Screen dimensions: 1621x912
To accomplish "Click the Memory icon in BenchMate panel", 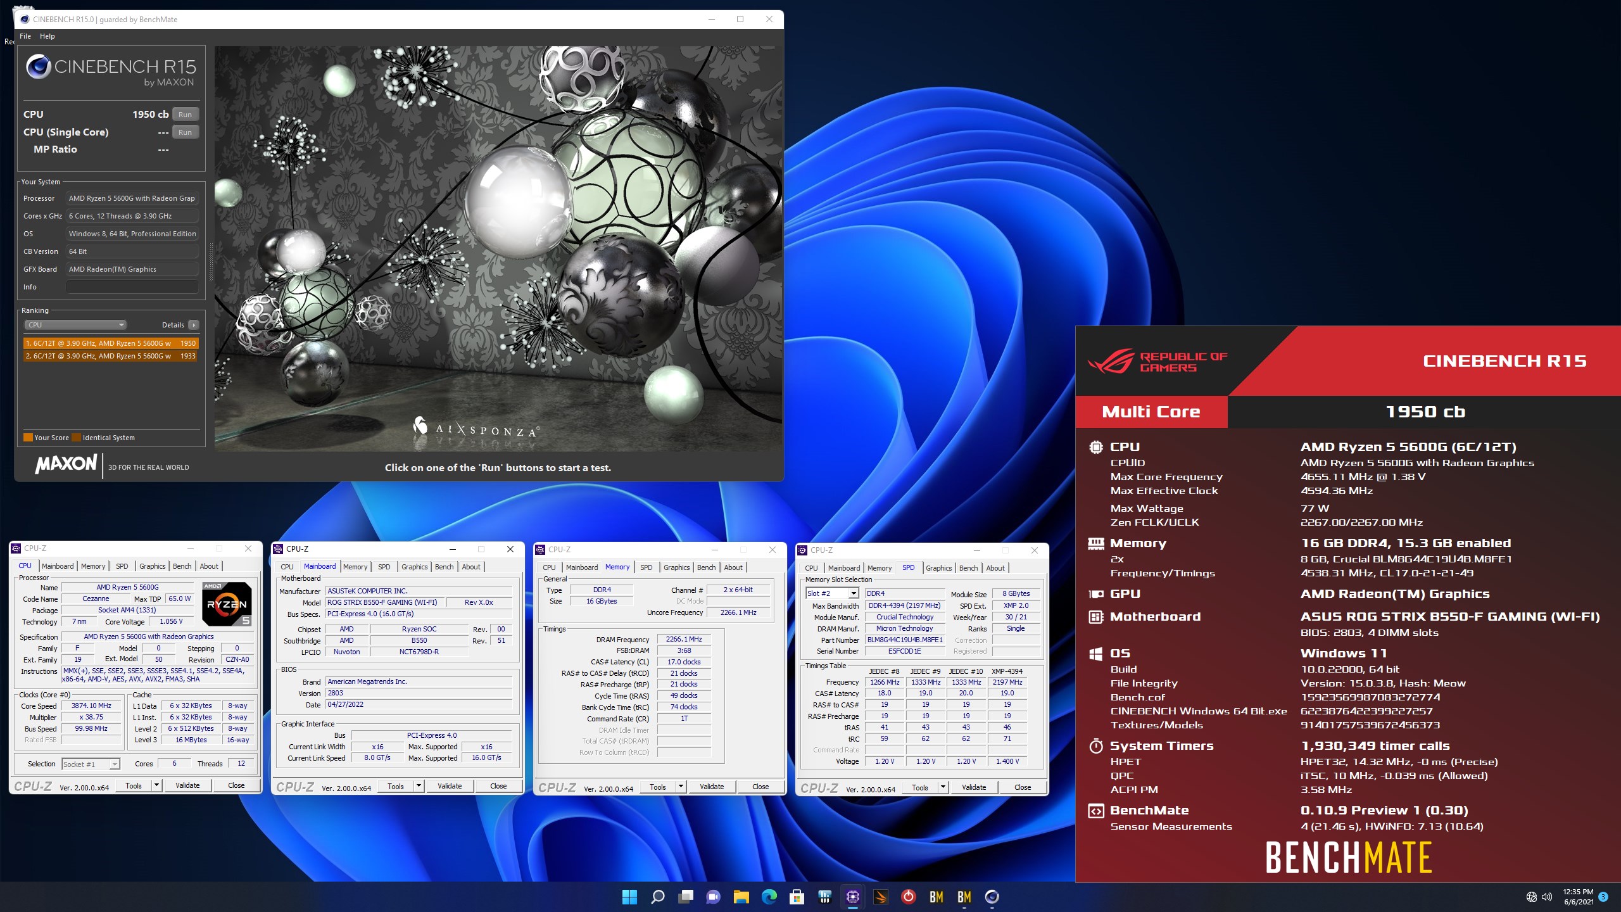I will click(x=1096, y=543).
